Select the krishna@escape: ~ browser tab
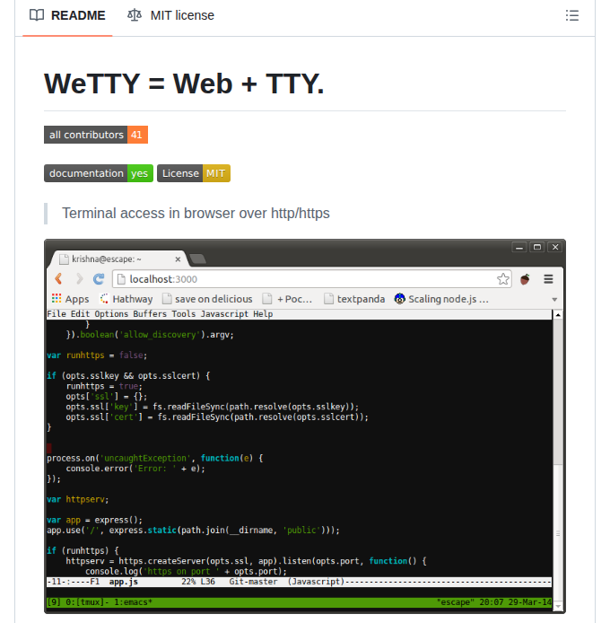Screen dimensions: 610x623 click(117, 259)
